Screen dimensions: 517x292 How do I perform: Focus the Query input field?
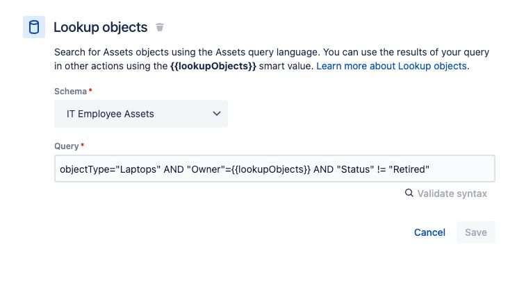274,169
